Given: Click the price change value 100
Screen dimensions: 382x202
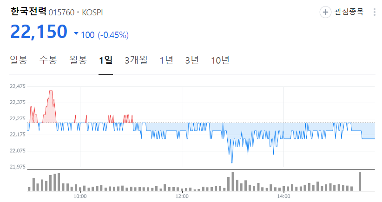Looking at the screenshot, I should click(87, 35).
